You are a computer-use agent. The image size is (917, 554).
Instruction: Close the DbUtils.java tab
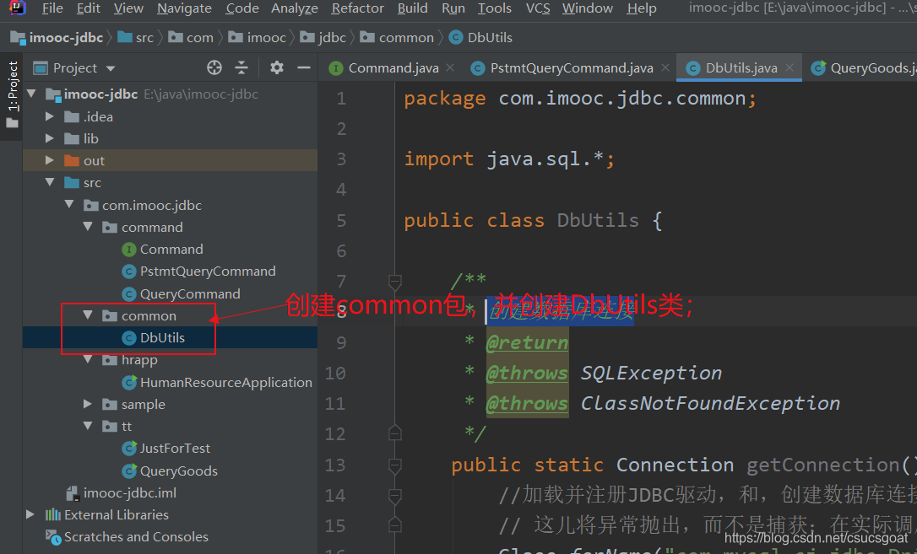[789, 67]
